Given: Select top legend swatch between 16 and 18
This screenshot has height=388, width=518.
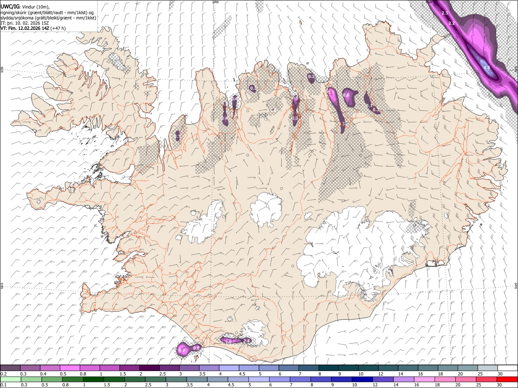Looking at the screenshot, I should [x=428, y=368].
